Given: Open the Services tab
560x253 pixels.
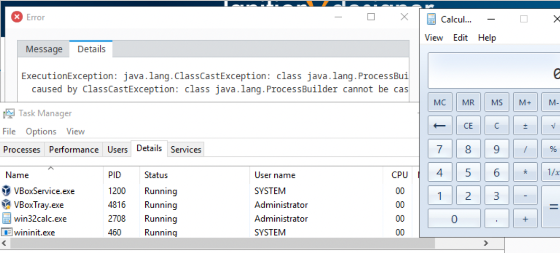Looking at the screenshot, I should [186, 150].
